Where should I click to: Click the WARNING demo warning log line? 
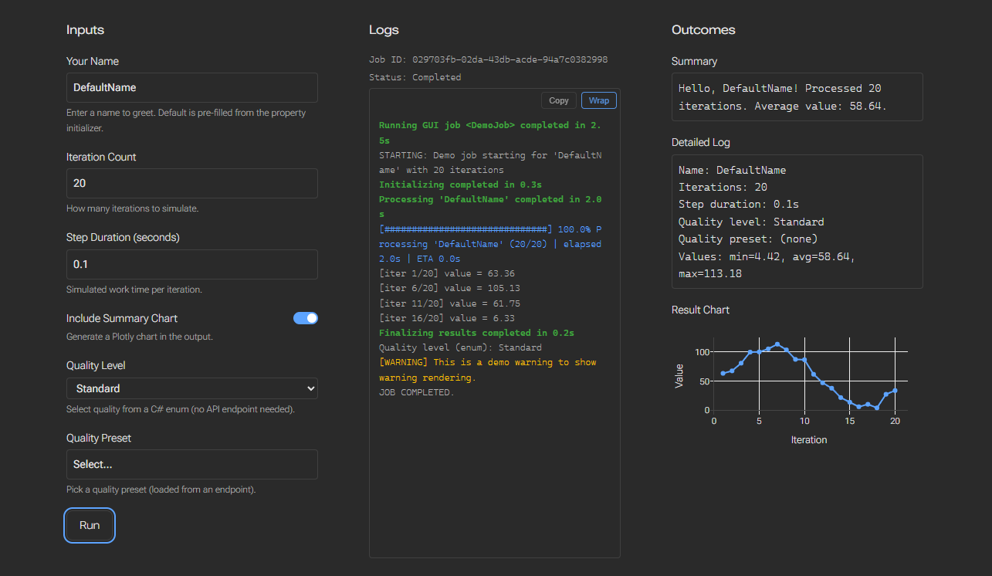[488, 370]
